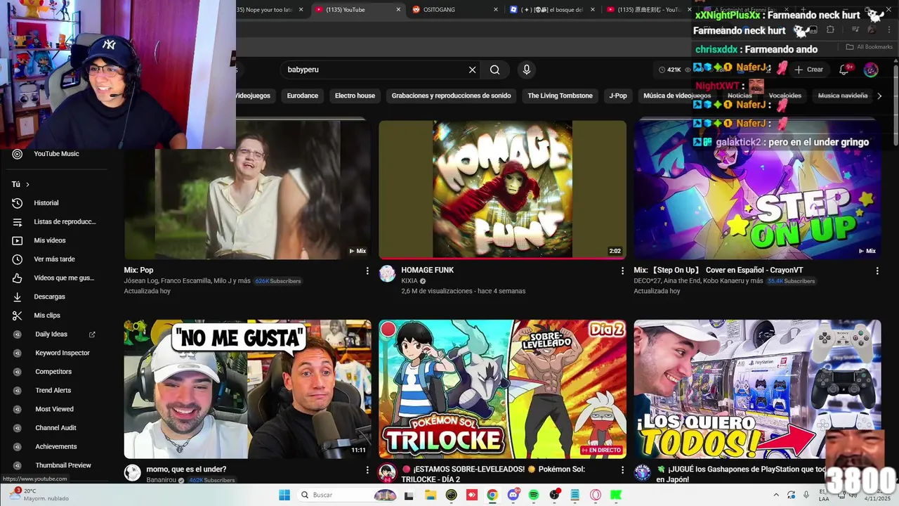899x506 pixels.
Task: Open the Step On Up mix thumbnail
Action: coord(757,190)
